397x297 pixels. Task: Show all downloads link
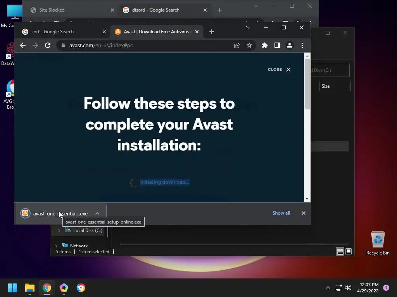(281, 213)
